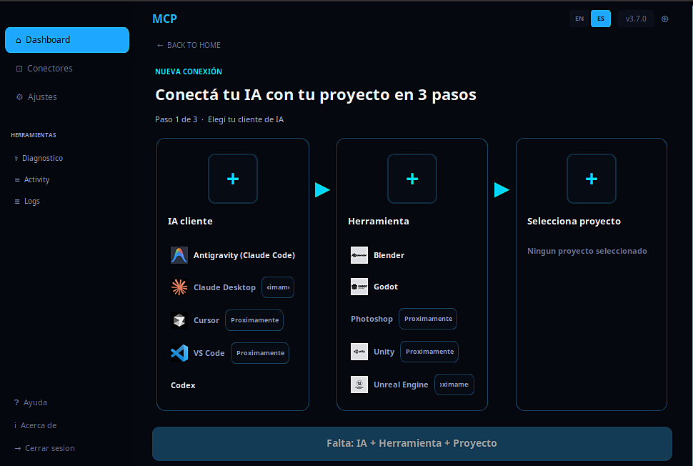693x466 pixels.
Task: Click the Proximamente badge next to Photoshop
Action: click(428, 319)
